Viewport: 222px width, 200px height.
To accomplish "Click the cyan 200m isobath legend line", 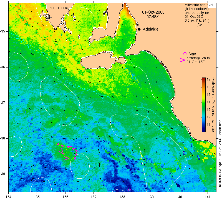I will click(55, 11).
